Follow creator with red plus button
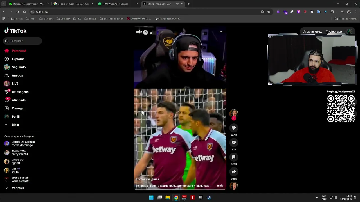Image resolution: width=360 pixels, height=202 pixels. [234, 118]
